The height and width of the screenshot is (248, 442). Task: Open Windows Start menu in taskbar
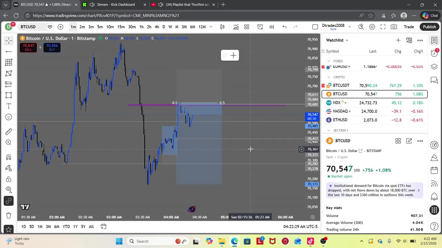point(119,241)
